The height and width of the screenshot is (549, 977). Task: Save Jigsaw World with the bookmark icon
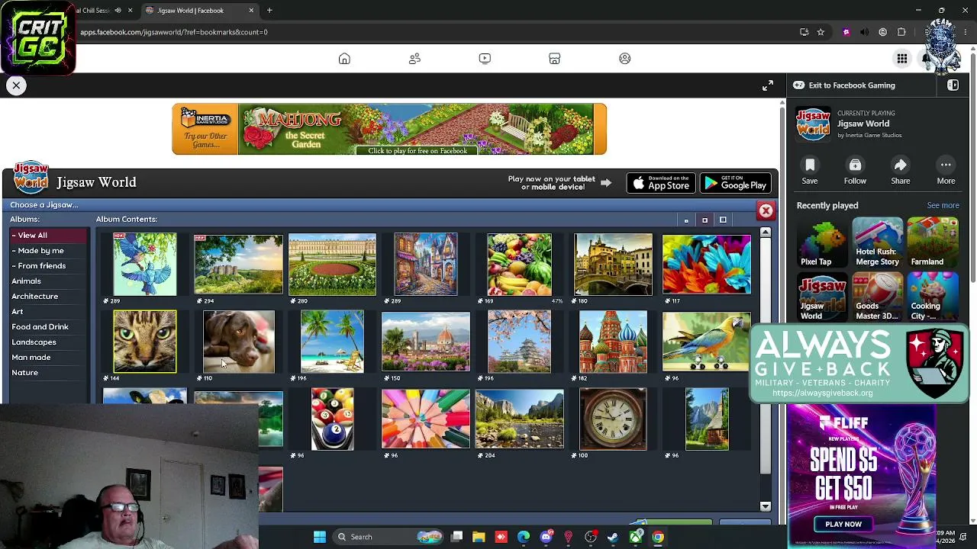(810, 165)
